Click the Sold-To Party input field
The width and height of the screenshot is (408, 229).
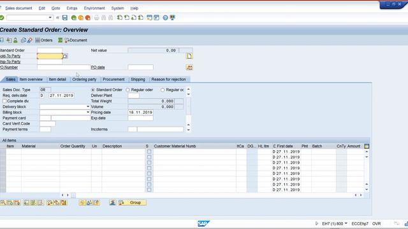pos(50,56)
